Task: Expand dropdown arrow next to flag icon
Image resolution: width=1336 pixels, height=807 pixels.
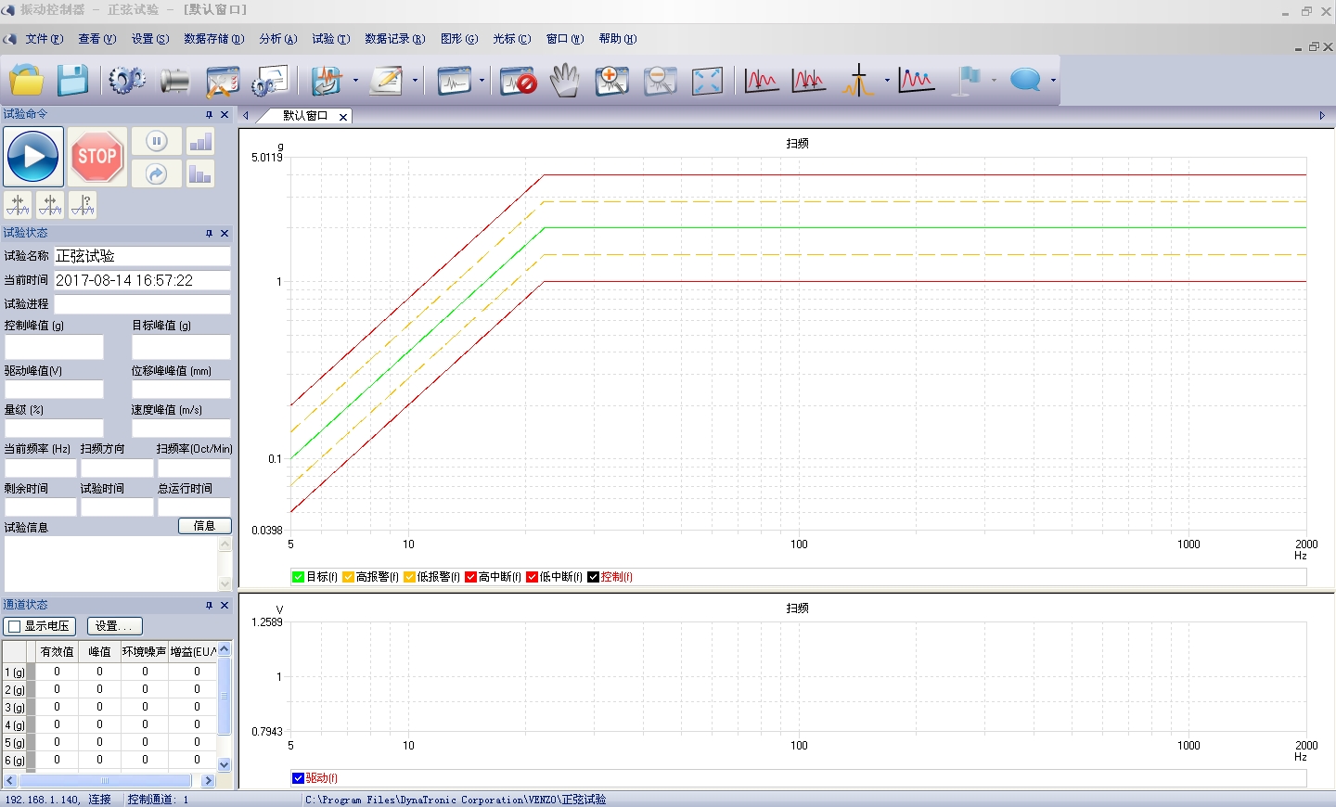Action: click(994, 81)
